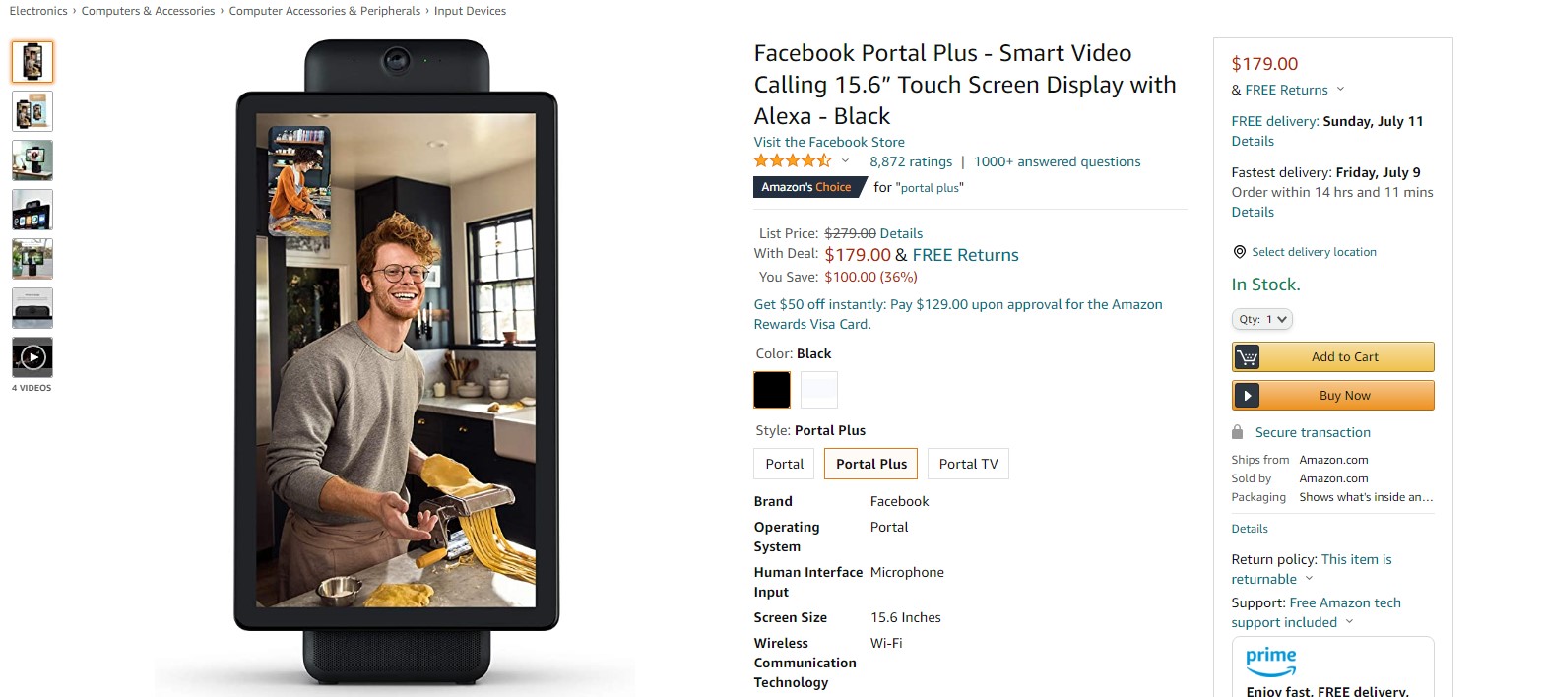Open 1000+ answered questions link

1057,161
